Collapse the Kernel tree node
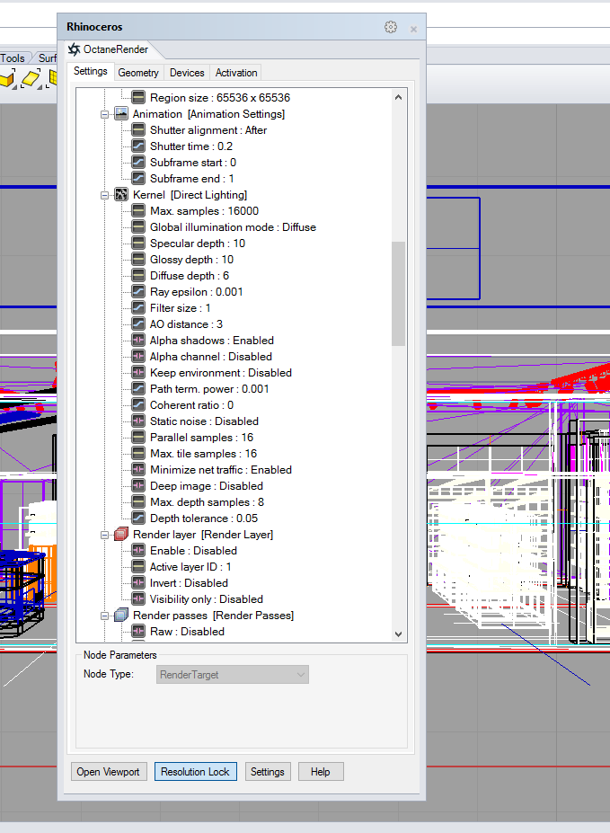The height and width of the screenshot is (833, 610). [x=104, y=195]
